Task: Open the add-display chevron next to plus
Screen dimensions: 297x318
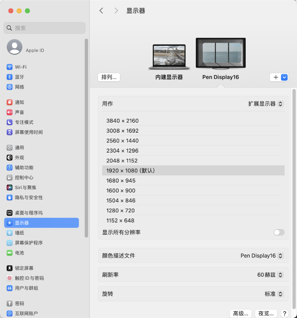Action: [284, 77]
